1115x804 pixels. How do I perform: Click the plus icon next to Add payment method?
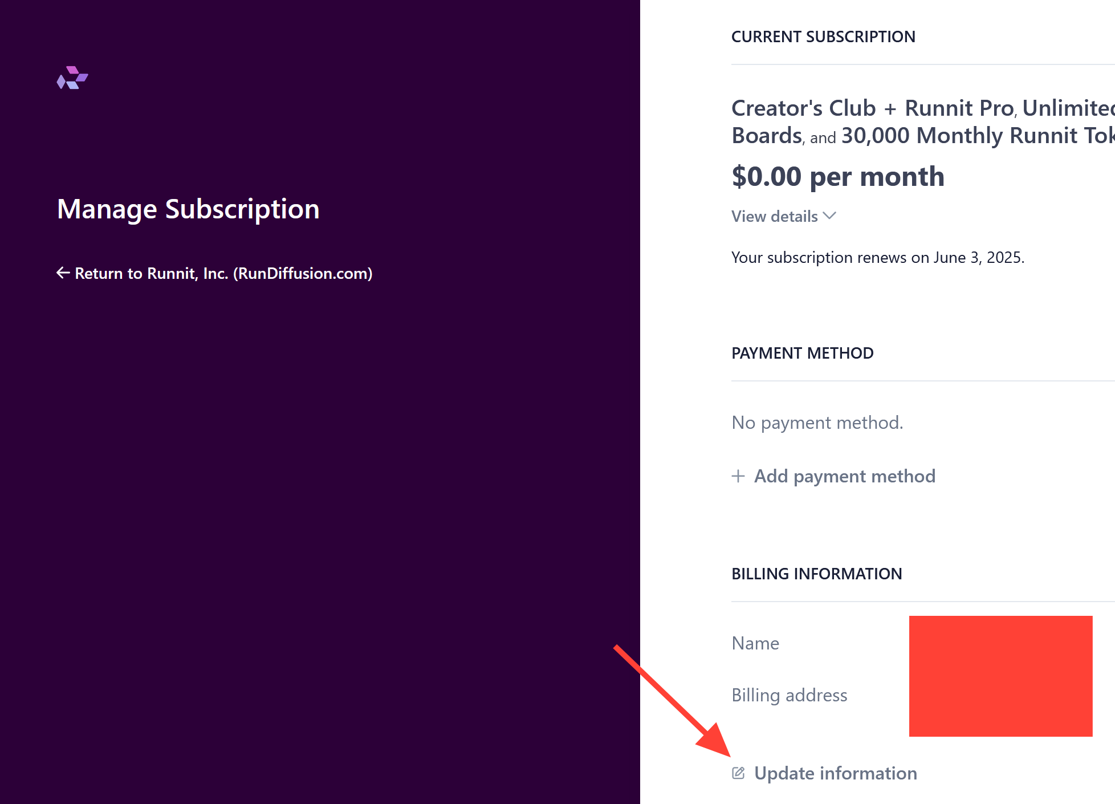[738, 476]
